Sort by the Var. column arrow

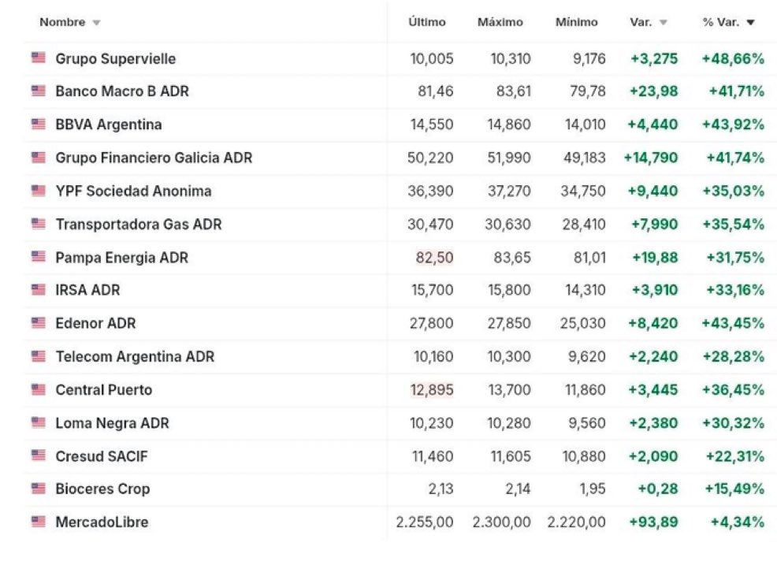(663, 23)
